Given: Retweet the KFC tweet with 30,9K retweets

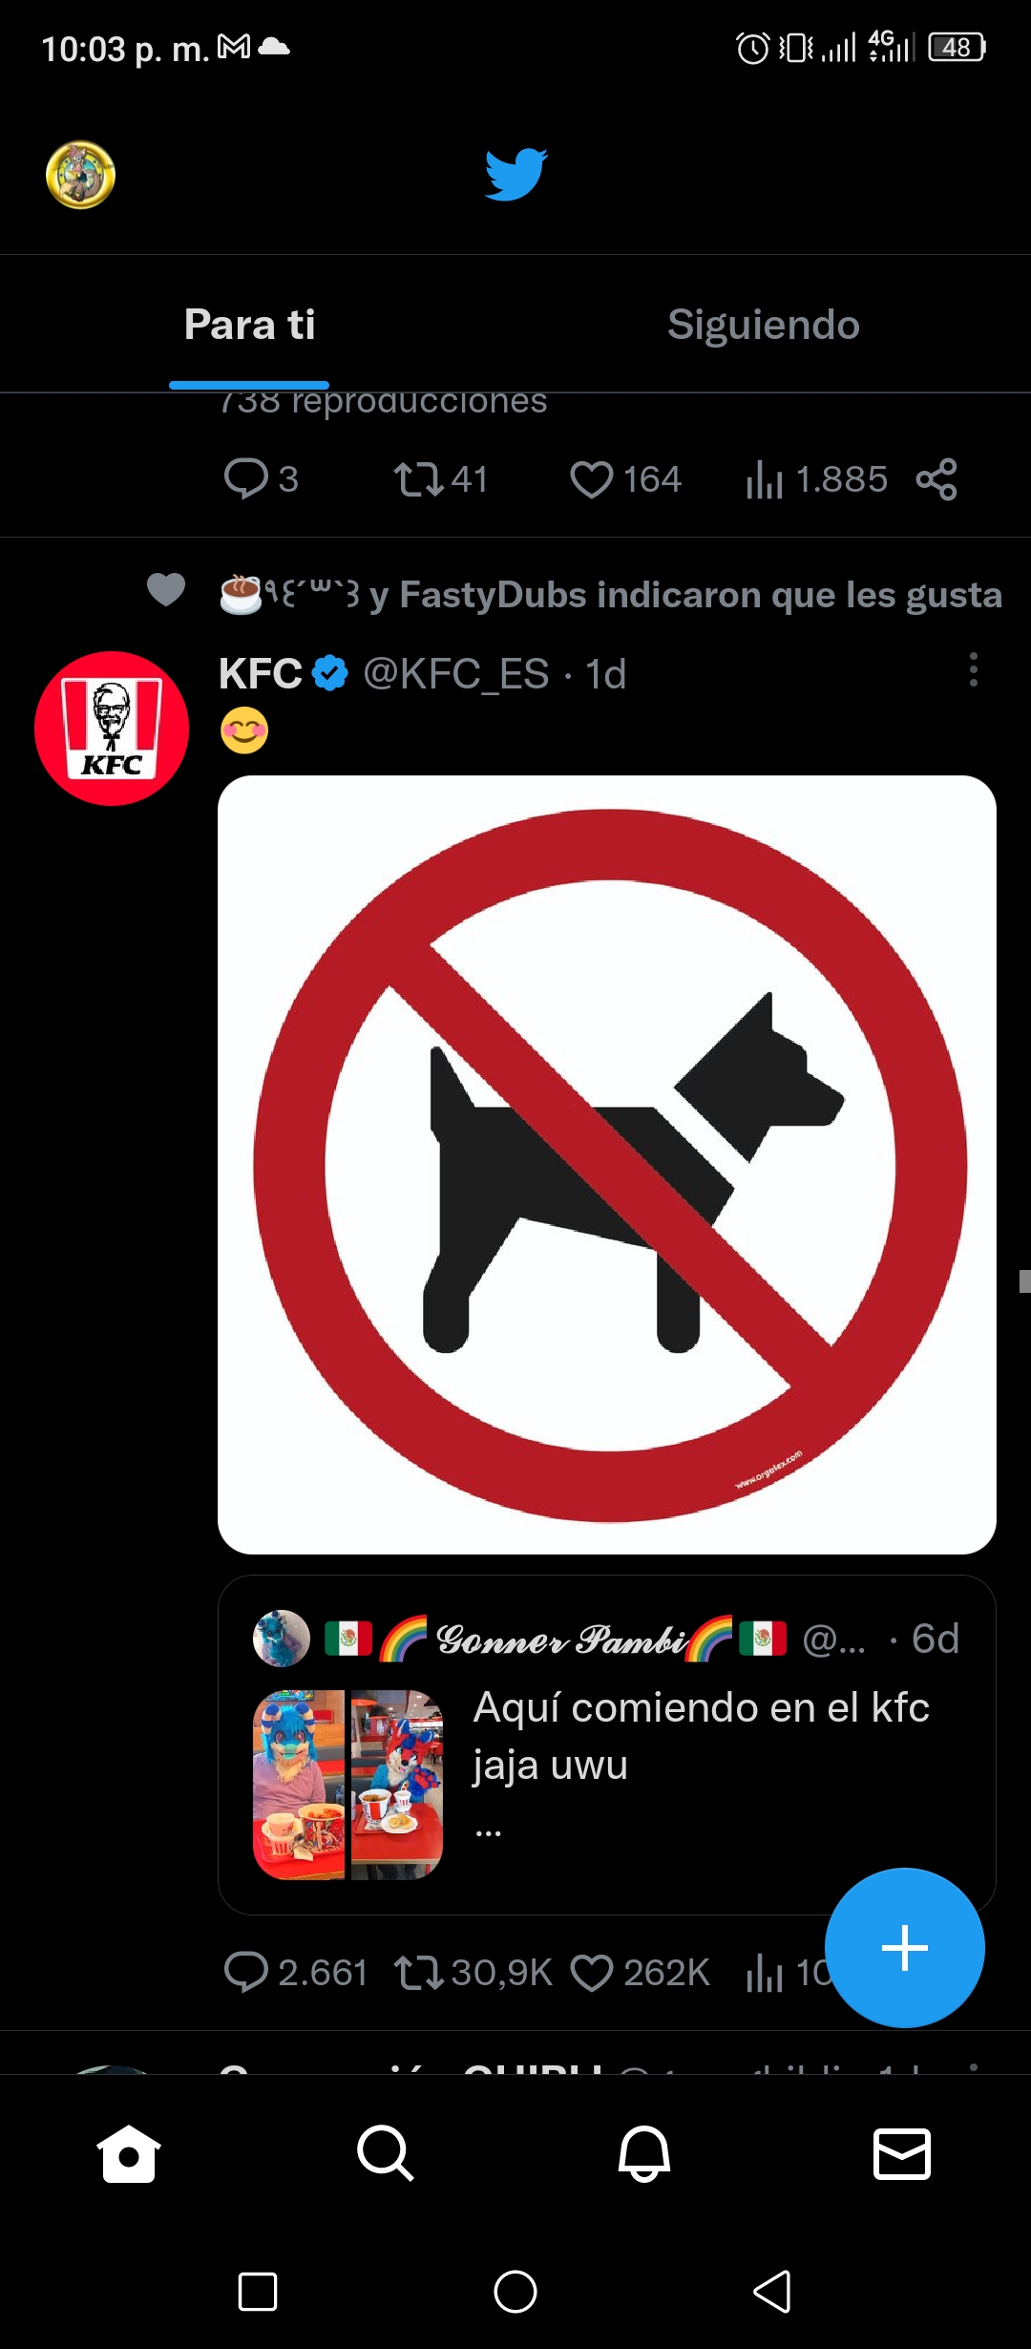Looking at the screenshot, I should click(473, 1973).
